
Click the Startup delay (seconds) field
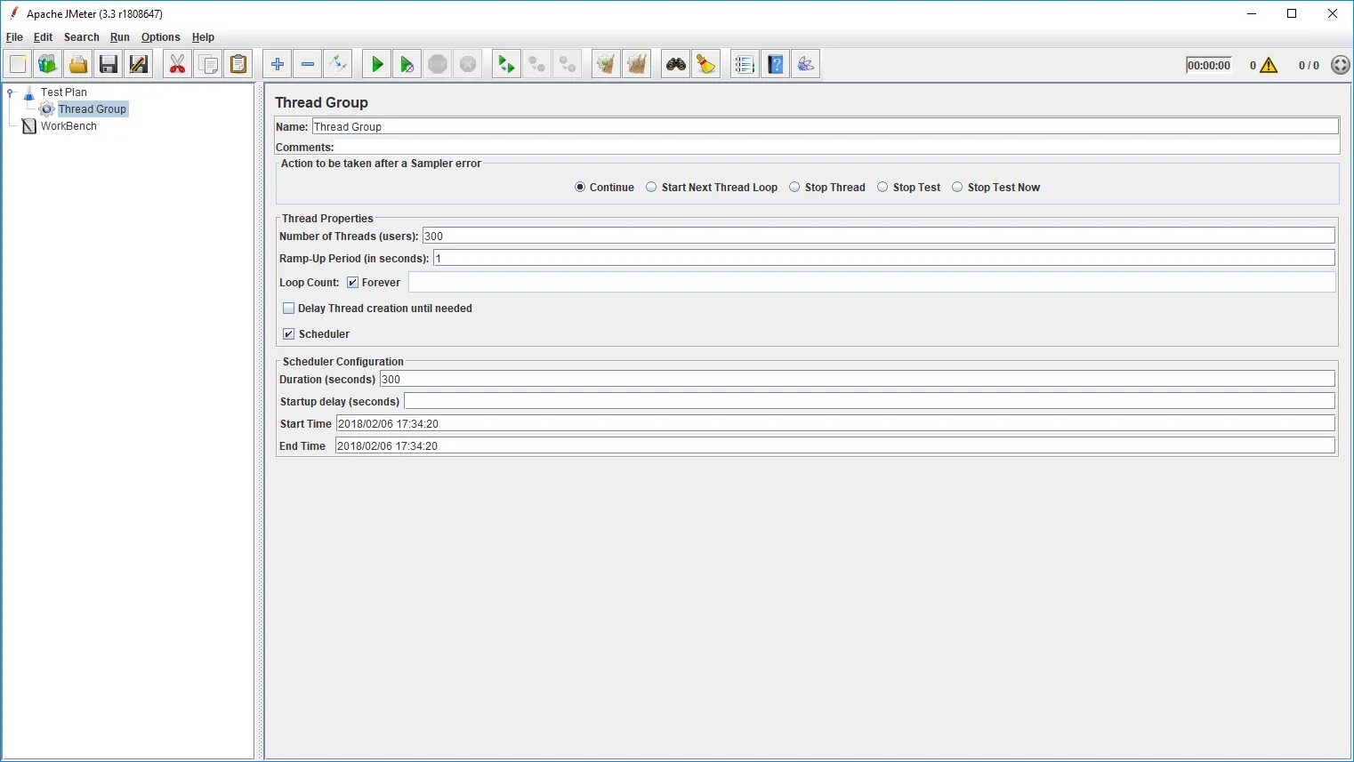click(869, 401)
